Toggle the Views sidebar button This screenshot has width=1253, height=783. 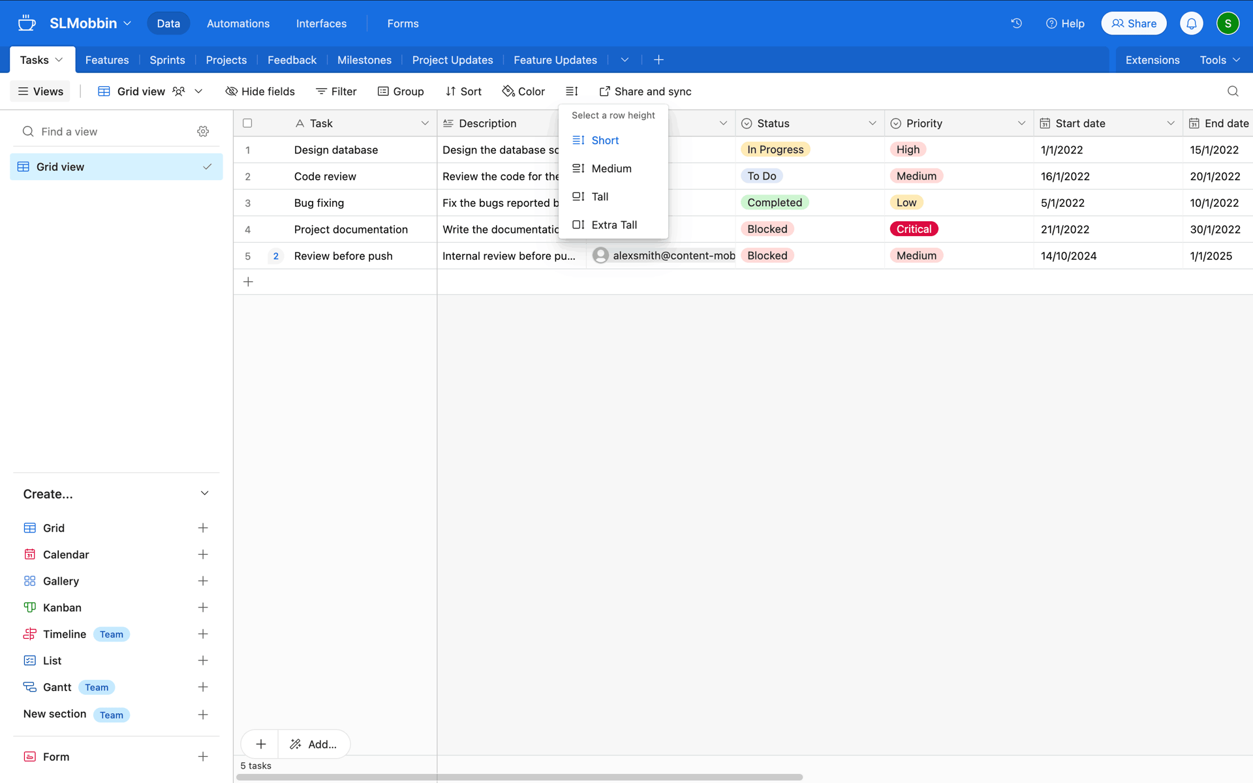(40, 91)
